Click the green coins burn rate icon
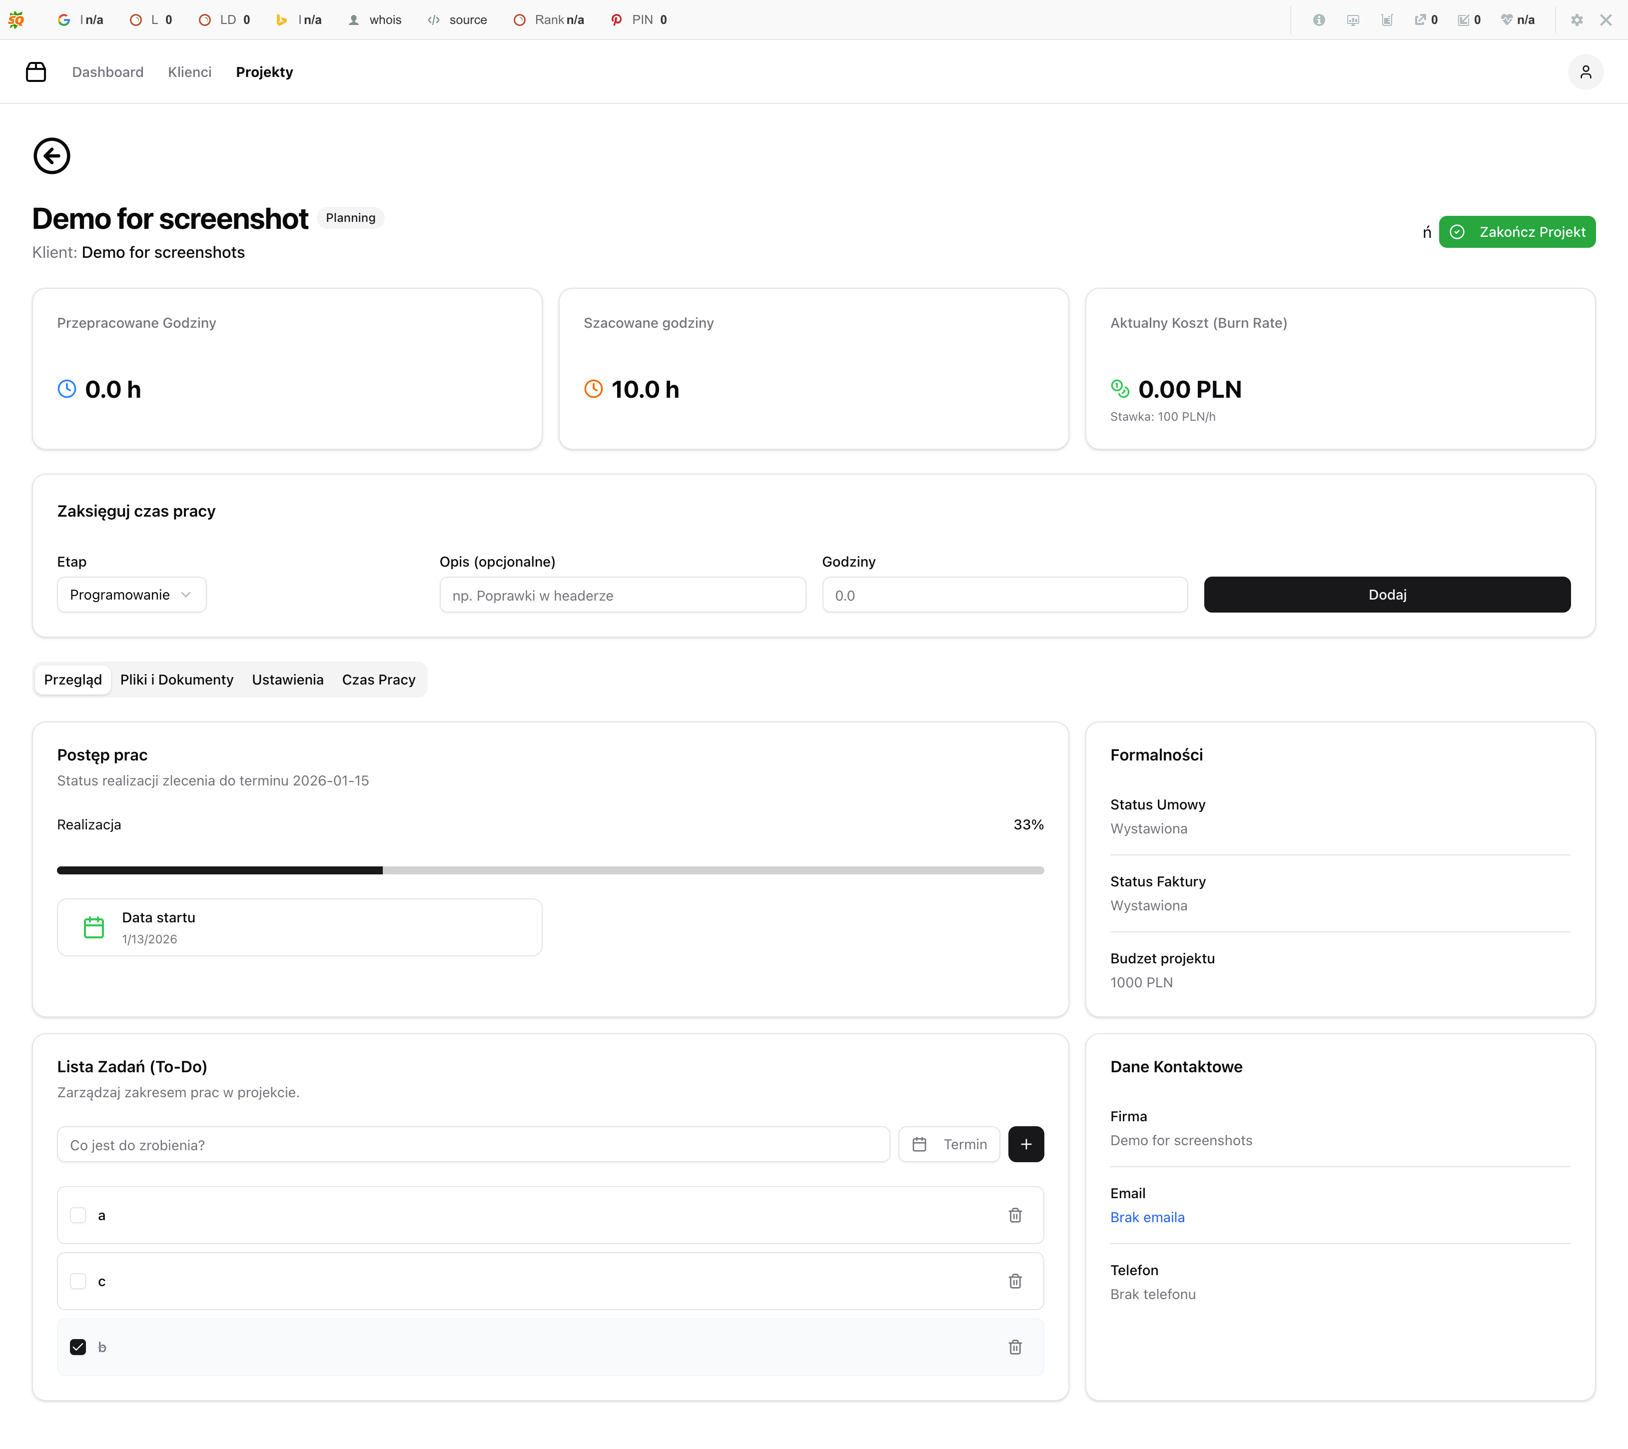 click(1120, 389)
